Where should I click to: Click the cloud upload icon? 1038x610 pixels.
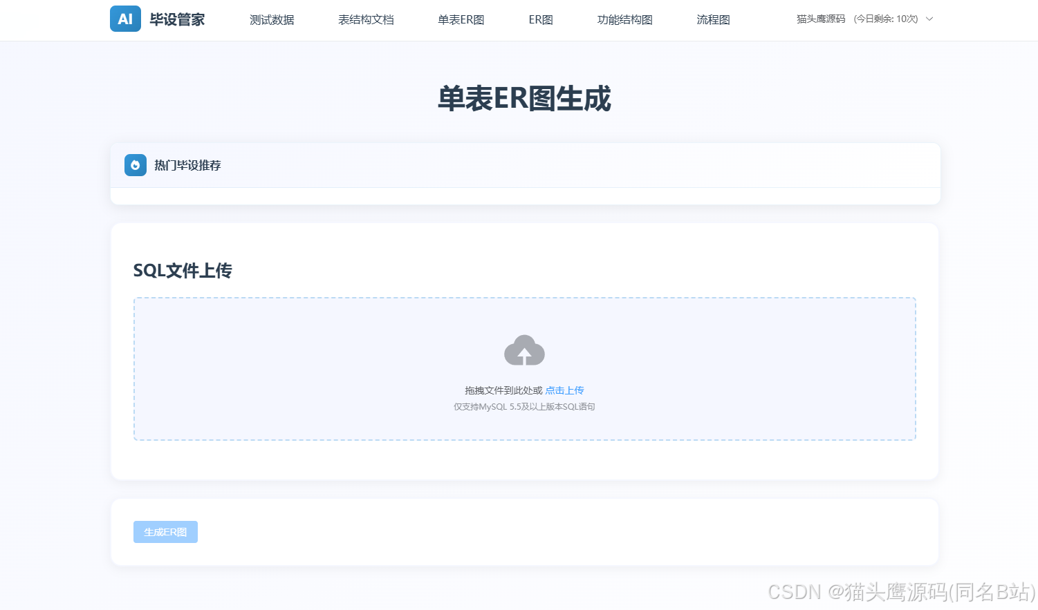tap(524, 350)
